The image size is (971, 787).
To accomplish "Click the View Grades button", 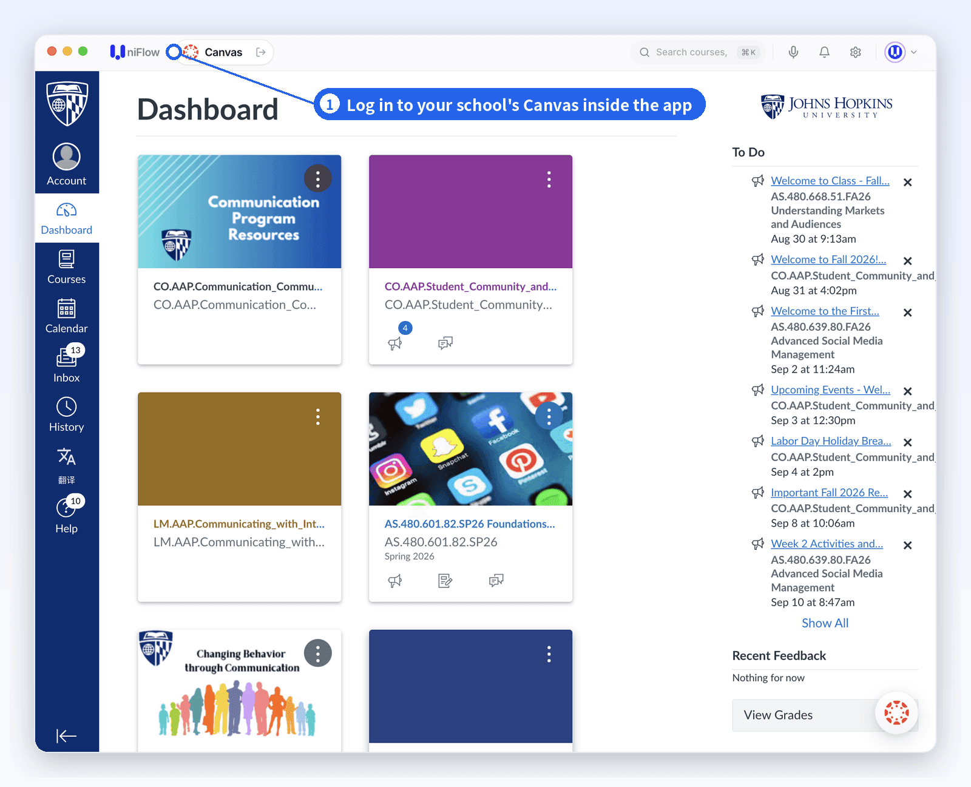I will tap(825, 715).
